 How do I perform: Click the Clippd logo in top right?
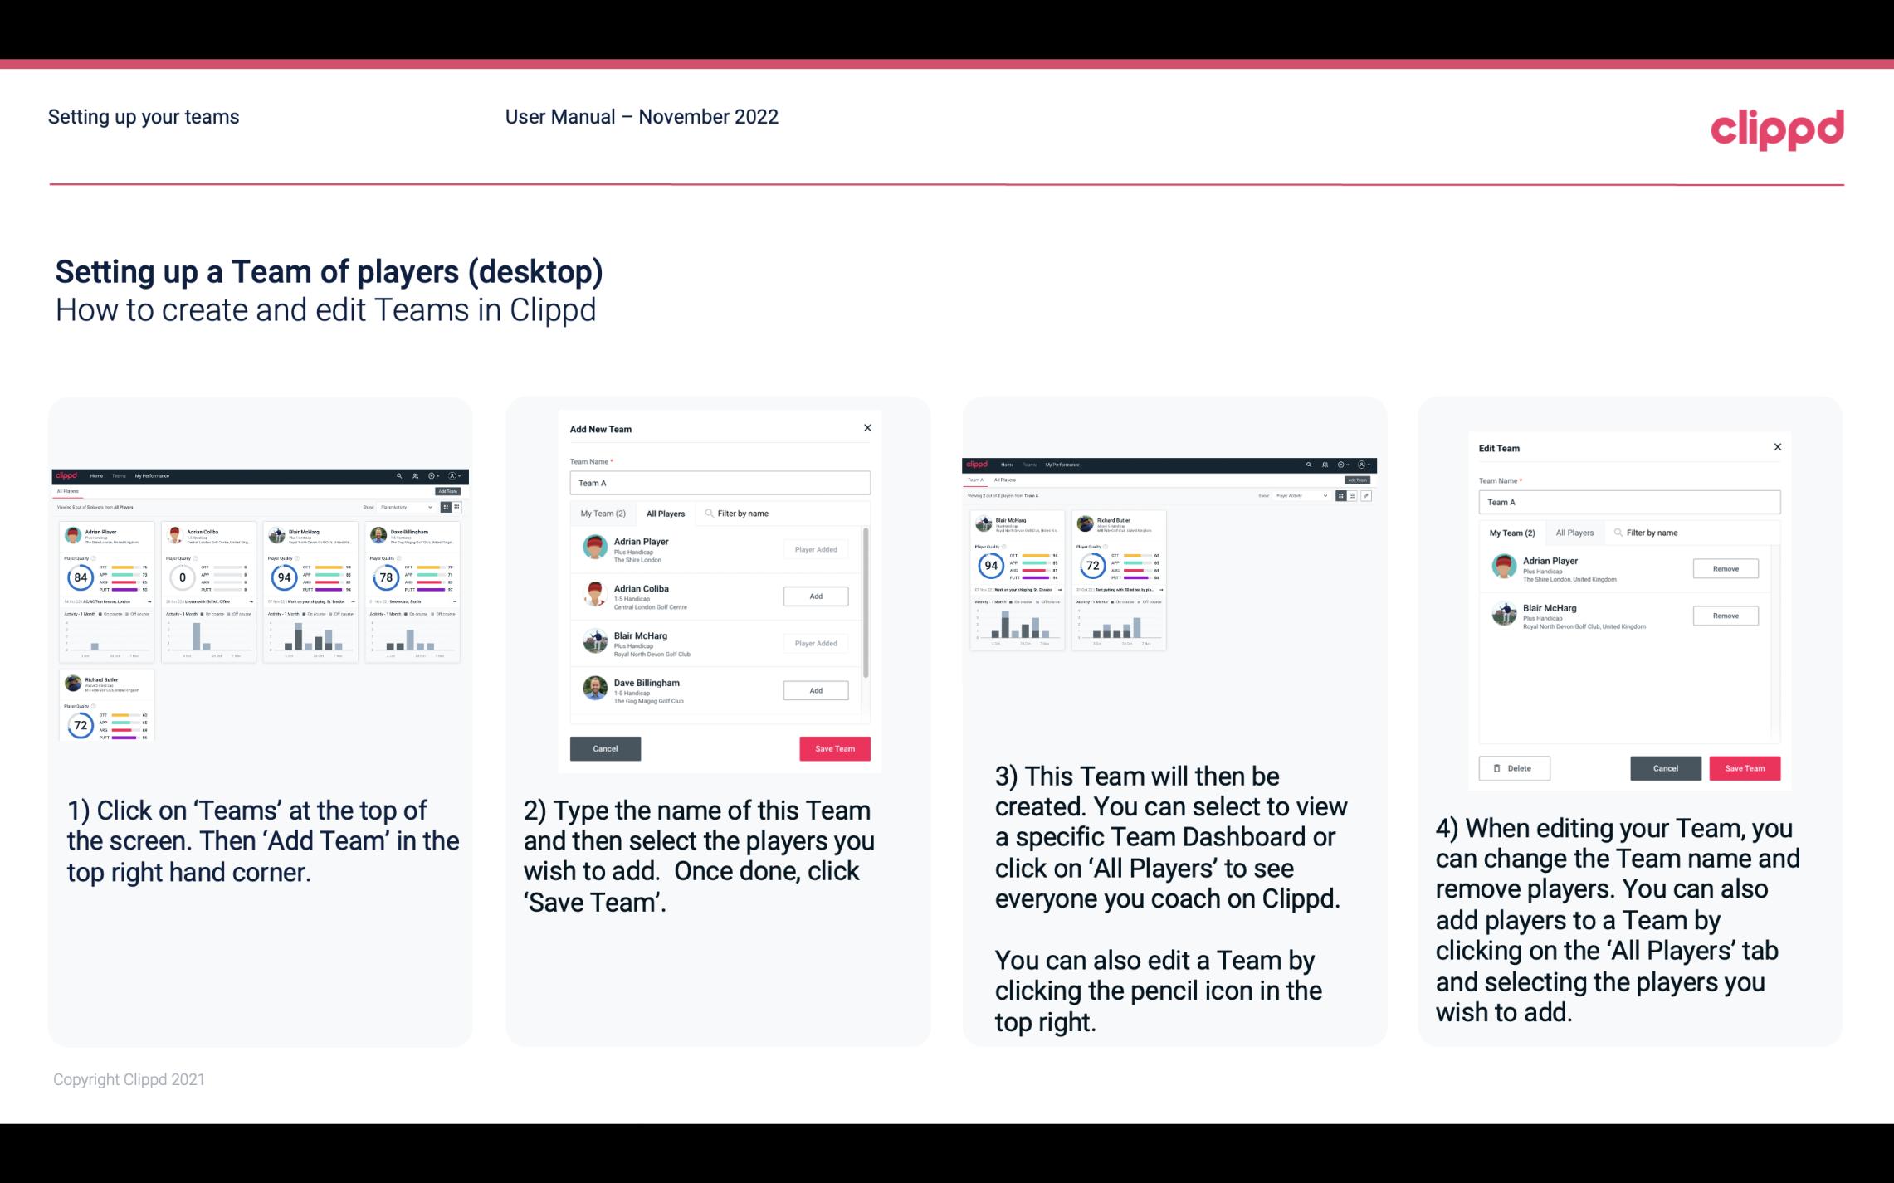pos(1777,128)
